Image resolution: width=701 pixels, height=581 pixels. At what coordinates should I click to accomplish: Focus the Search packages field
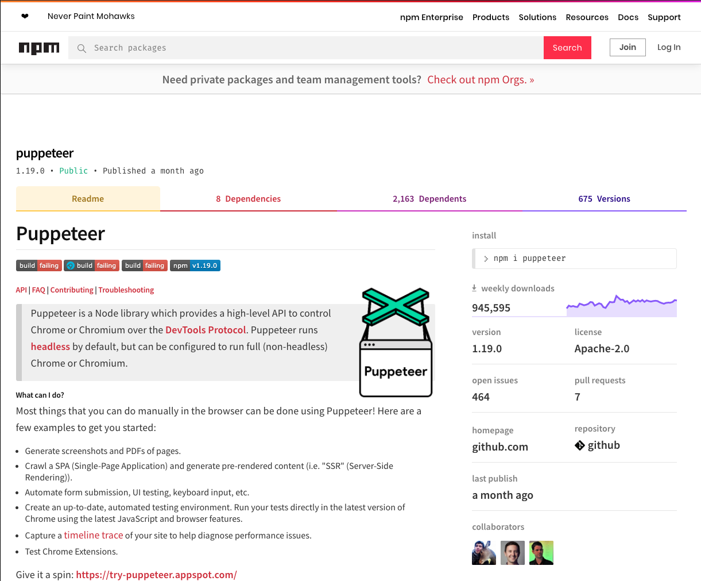point(306,48)
